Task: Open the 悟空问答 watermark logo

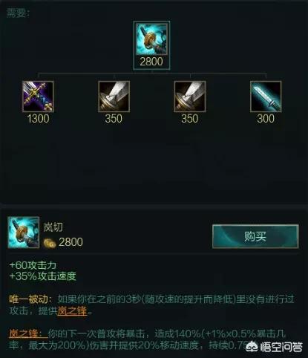Action: click(x=274, y=347)
